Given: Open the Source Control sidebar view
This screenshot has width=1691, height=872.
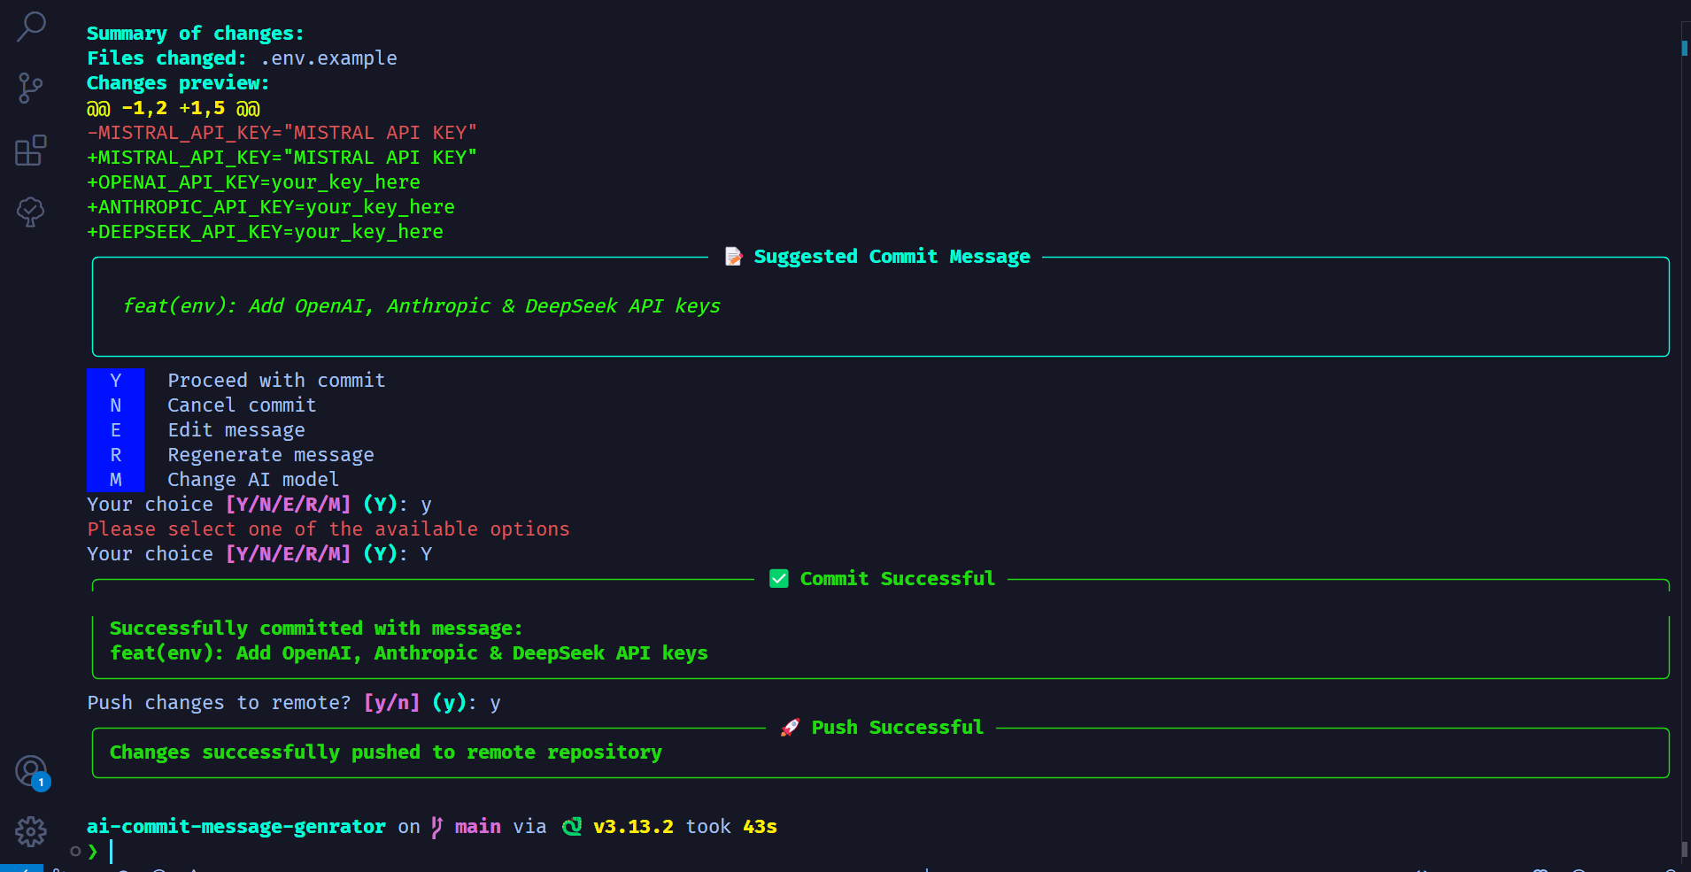Looking at the screenshot, I should pyautogui.click(x=31, y=89).
